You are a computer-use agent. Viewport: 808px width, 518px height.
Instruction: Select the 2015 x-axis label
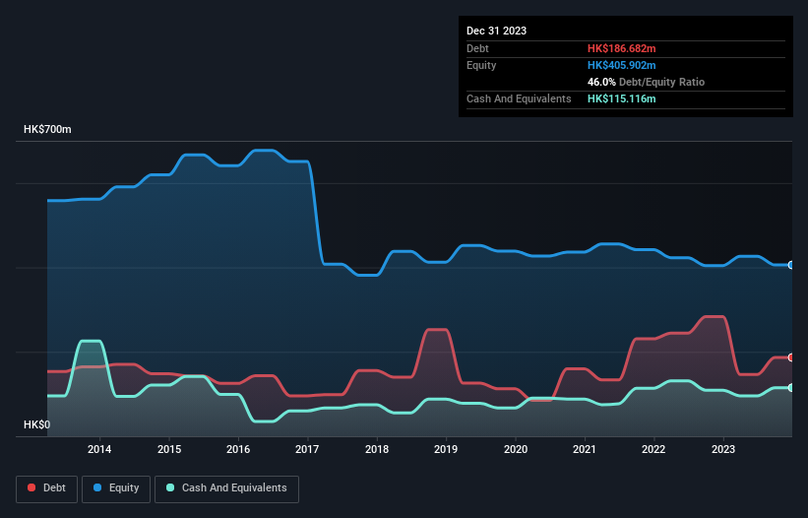click(x=169, y=449)
